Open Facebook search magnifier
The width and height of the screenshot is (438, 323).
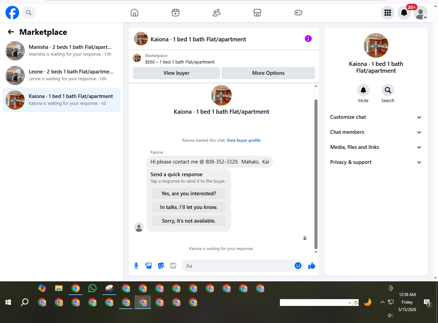pos(29,13)
